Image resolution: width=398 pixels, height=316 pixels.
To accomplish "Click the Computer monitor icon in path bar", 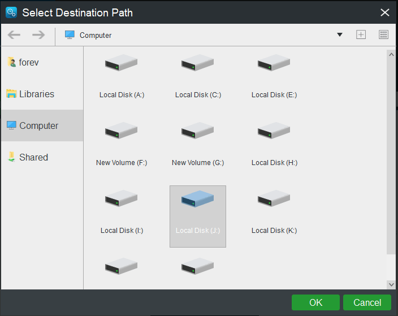I will pyautogui.click(x=70, y=35).
